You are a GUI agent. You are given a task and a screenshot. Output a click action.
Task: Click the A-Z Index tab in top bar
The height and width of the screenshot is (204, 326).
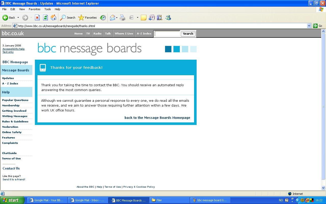coord(144,33)
